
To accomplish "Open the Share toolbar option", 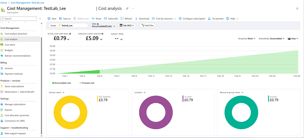I will point(96,19).
